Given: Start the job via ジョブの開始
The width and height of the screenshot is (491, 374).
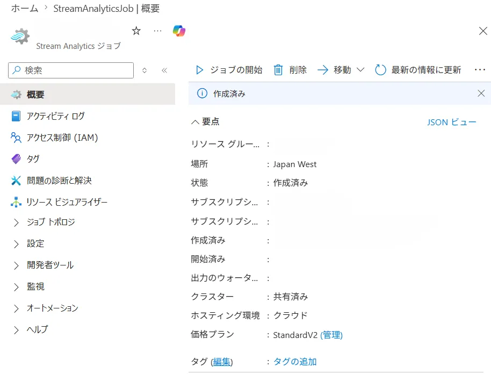Looking at the screenshot, I should click(229, 69).
